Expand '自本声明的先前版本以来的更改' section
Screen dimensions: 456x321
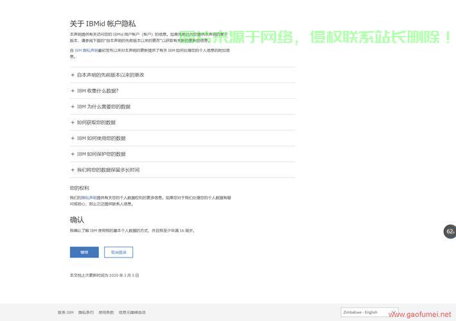tap(182, 75)
